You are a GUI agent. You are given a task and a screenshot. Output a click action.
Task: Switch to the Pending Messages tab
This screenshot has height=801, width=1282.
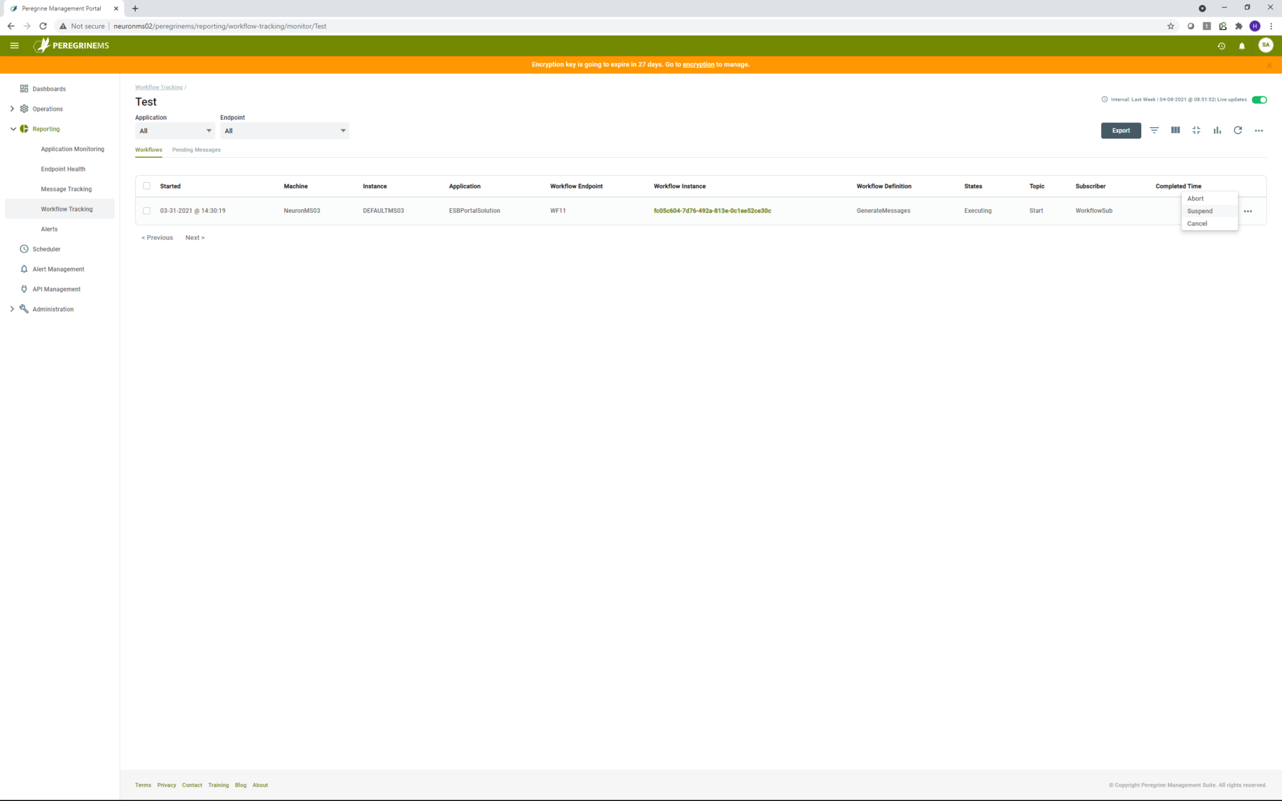[196, 150]
